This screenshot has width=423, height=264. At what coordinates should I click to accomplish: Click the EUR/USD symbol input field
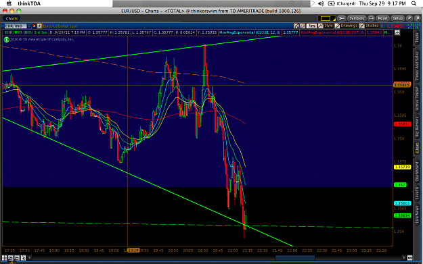pos(16,26)
